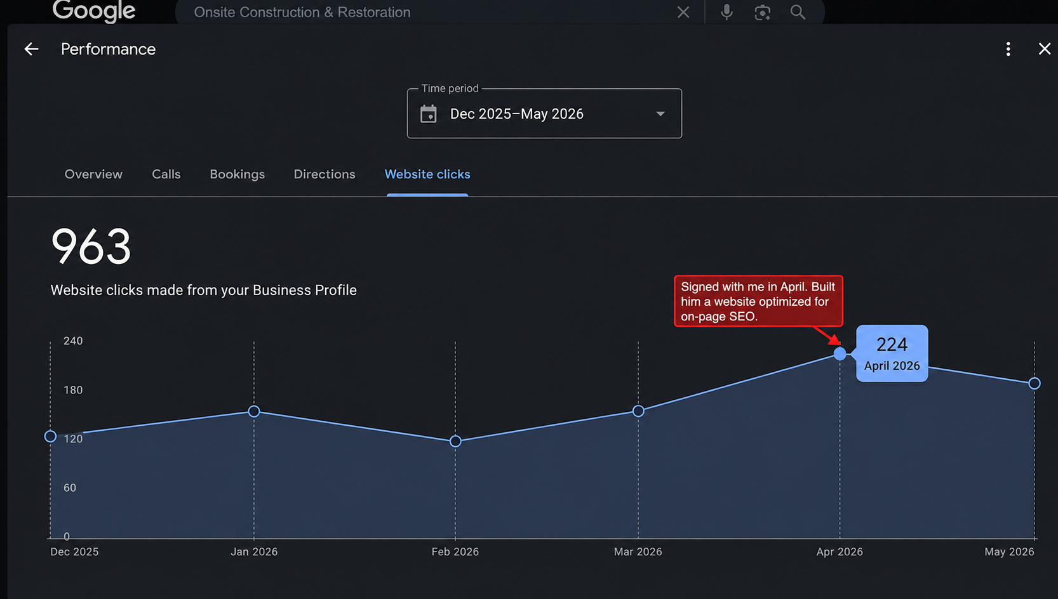Image resolution: width=1058 pixels, height=599 pixels.
Task: Click the calendar icon in Time period
Action: pyautogui.click(x=429, y=114)
